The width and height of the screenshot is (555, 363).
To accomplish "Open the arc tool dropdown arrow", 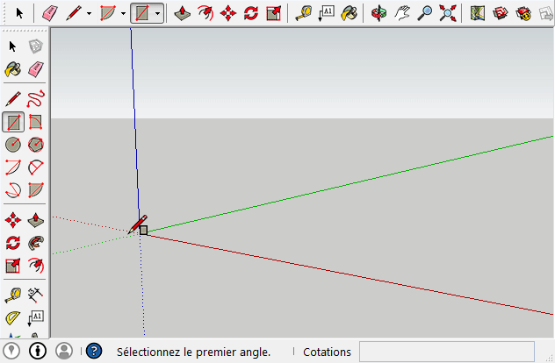I will 122,13.
